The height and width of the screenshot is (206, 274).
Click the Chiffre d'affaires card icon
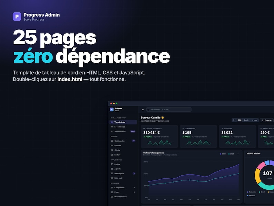[144, 129]
